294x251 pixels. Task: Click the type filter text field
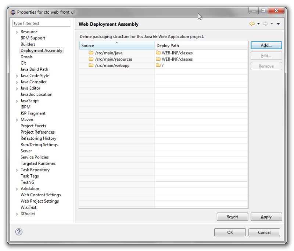point(41,23)
